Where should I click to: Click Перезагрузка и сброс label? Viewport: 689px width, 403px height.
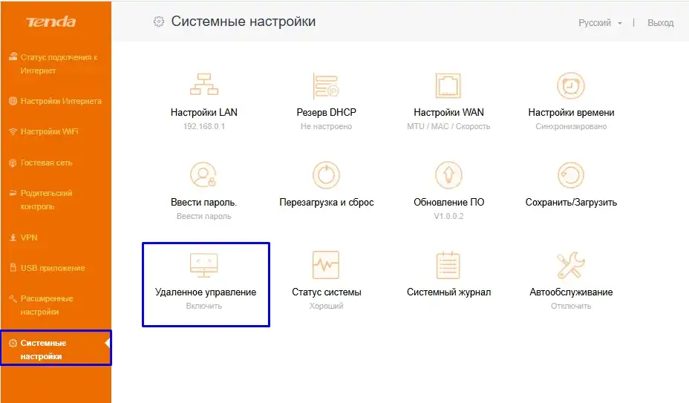point(327,202)
